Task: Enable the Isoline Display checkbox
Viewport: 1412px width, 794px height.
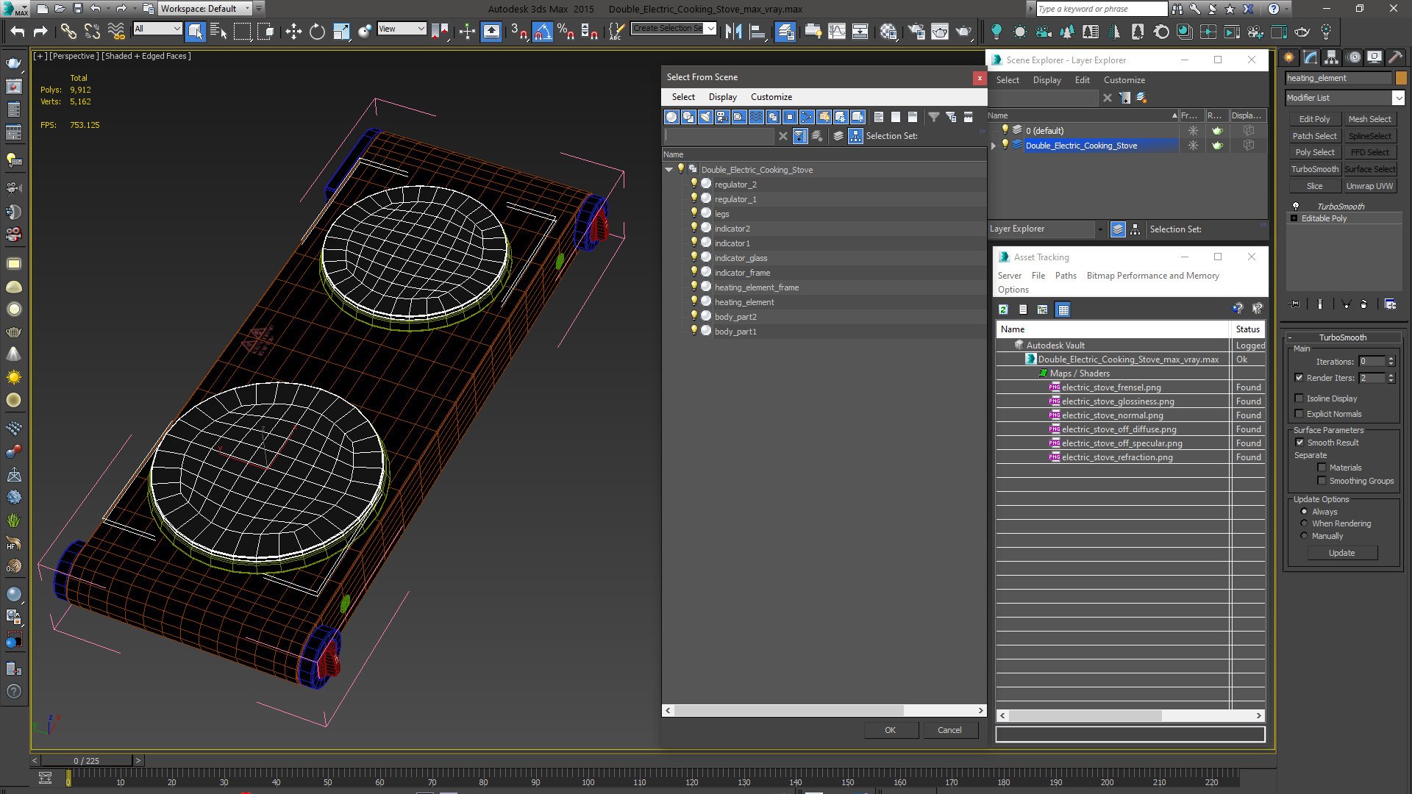Action: pyautogui.click(x=1299, y=398)
